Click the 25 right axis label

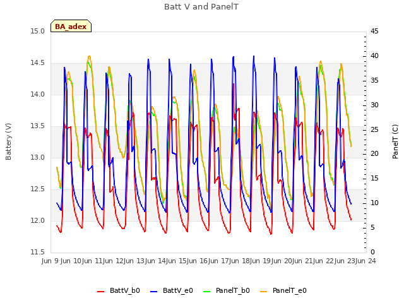(x=374, y=129)
